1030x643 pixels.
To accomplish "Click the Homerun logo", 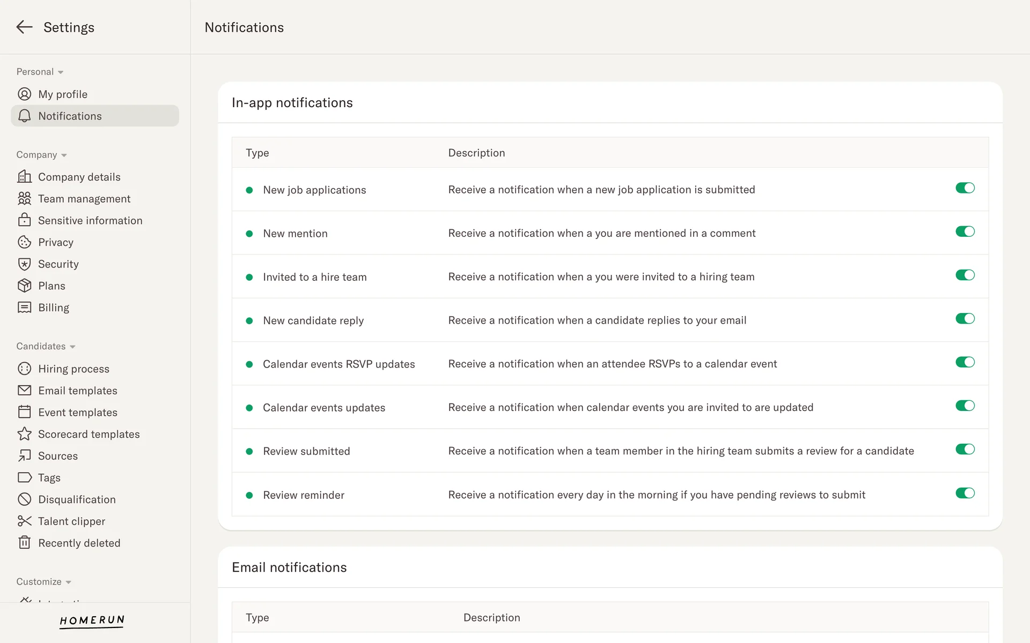I will 92,620.
